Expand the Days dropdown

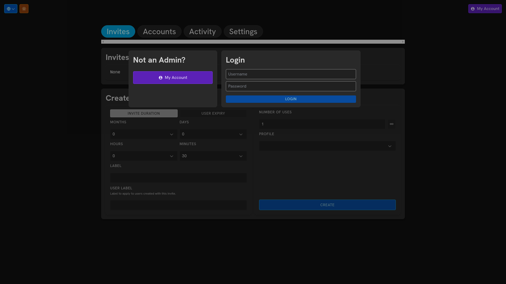[213, 134]
